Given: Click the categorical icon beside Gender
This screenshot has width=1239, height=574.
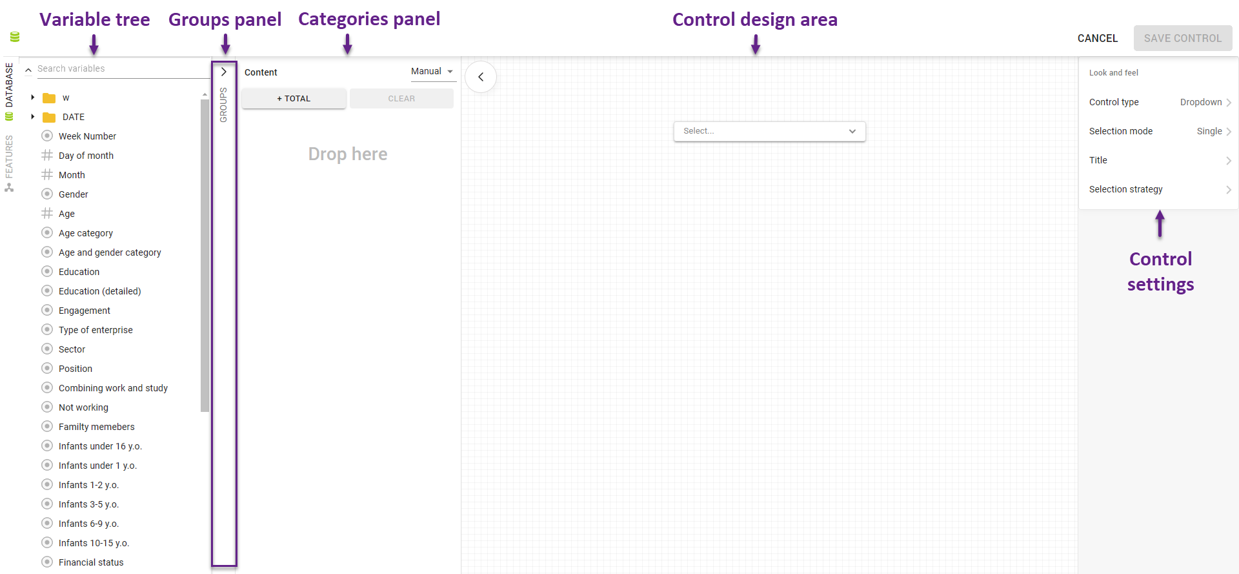Looking at the screenshot, I should pyautogui.click(x=46, y=194).
